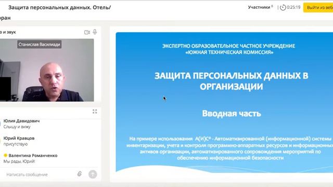333x187 pixels.
Task: Select Станислав Василиади video thumbnail
Action: click(x=47, y=70)
